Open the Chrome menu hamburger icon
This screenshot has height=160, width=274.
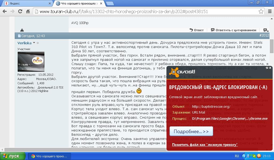[270, 11]
